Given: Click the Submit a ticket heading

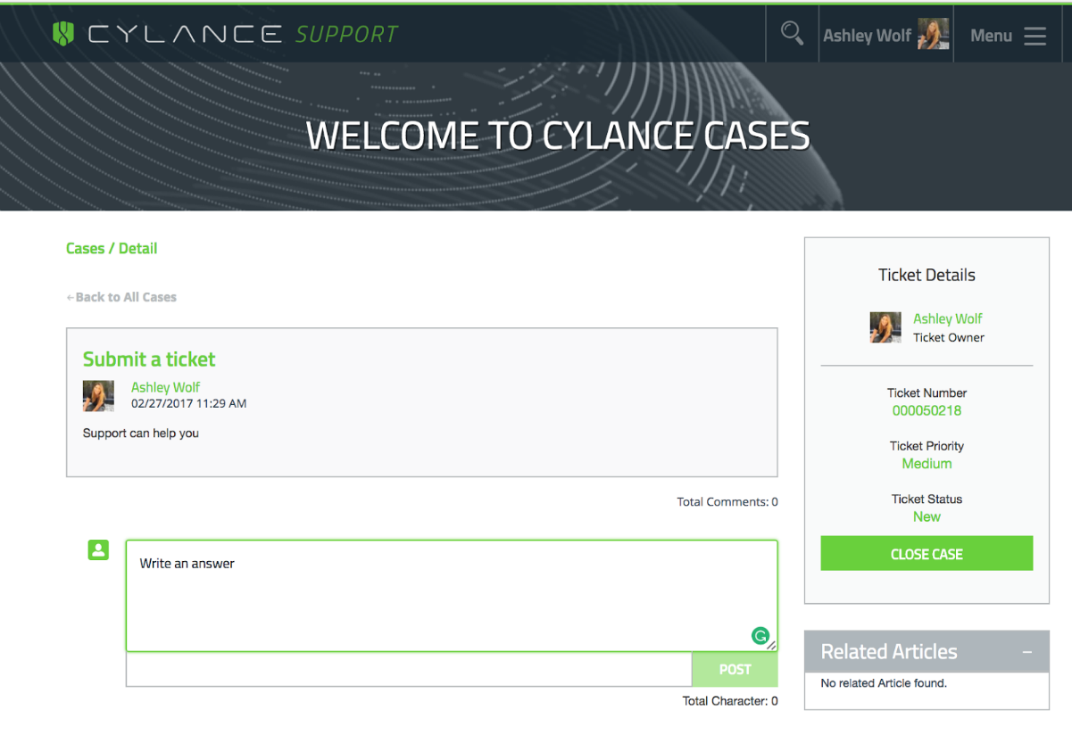Looking at the screenshot, I should click(x=149, y=359).
